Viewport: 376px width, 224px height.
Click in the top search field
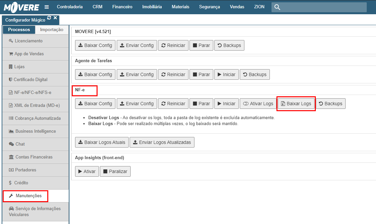click(x=319, y=7)
